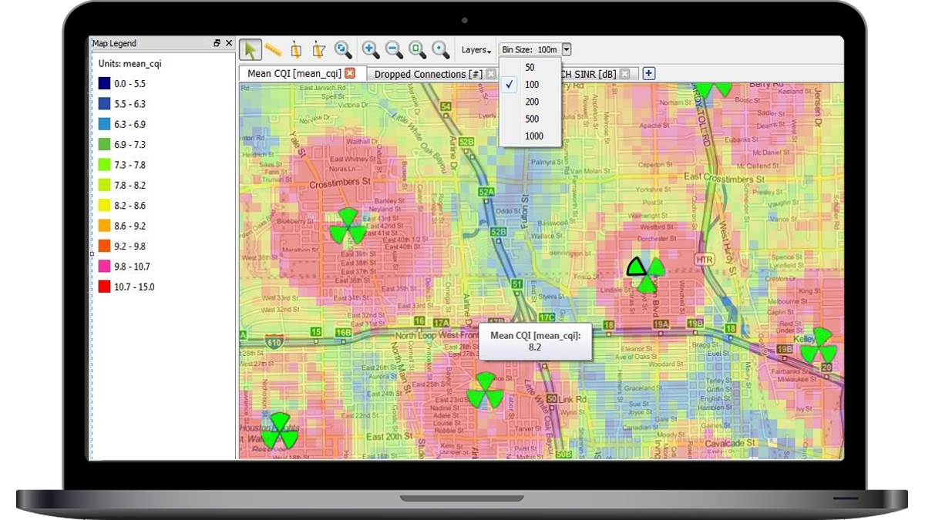Click the last magnifier icon in toolbar
Screen dimensions: 925x520
point(441,50)
